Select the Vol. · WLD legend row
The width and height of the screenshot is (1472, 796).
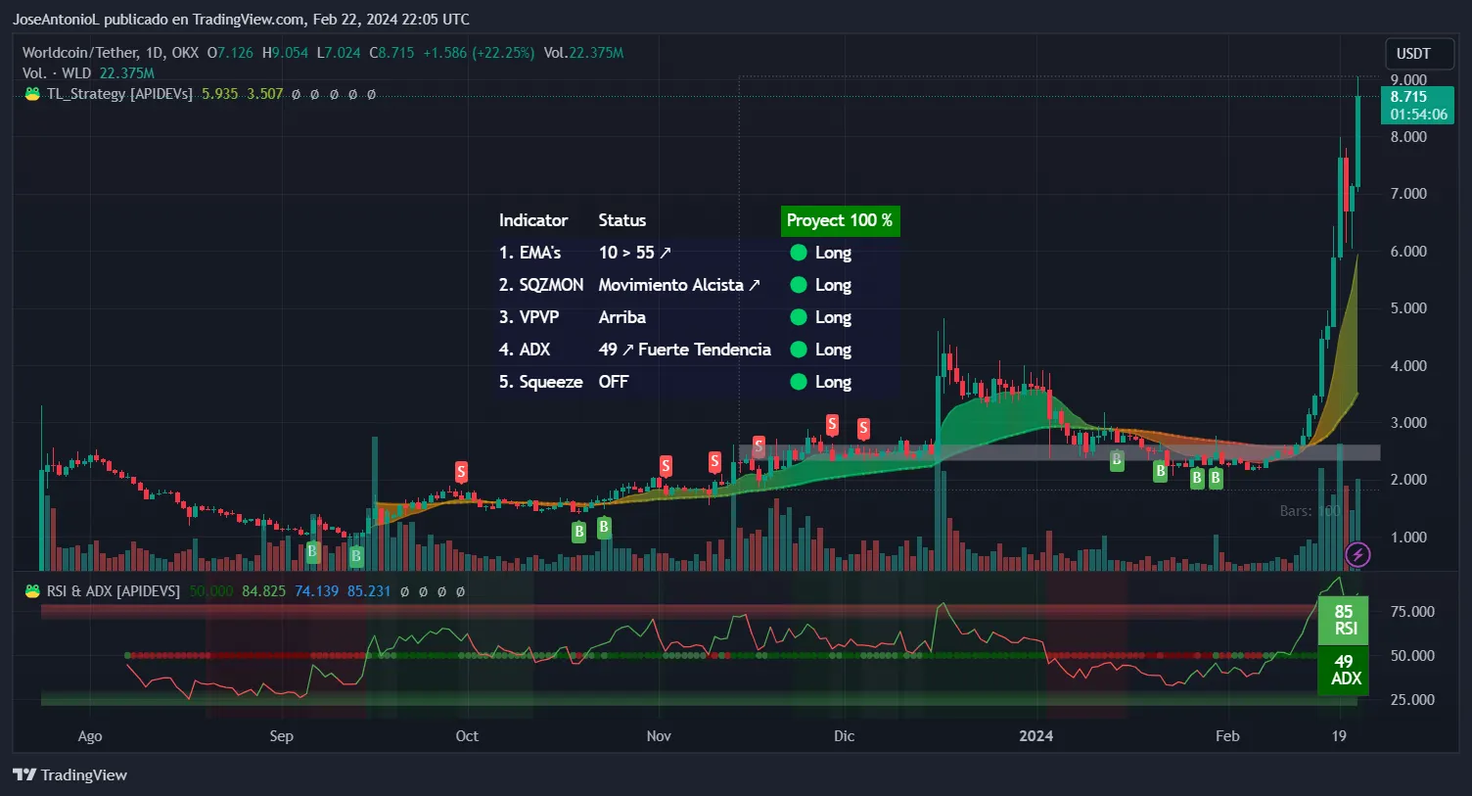click(59, 72)
